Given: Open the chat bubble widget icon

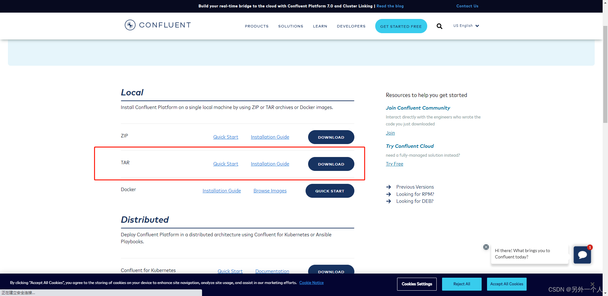Looking at the screenshot, I should pos(582,255).
